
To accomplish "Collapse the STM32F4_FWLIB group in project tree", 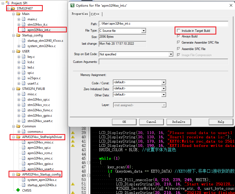I will tap(14, 89).
